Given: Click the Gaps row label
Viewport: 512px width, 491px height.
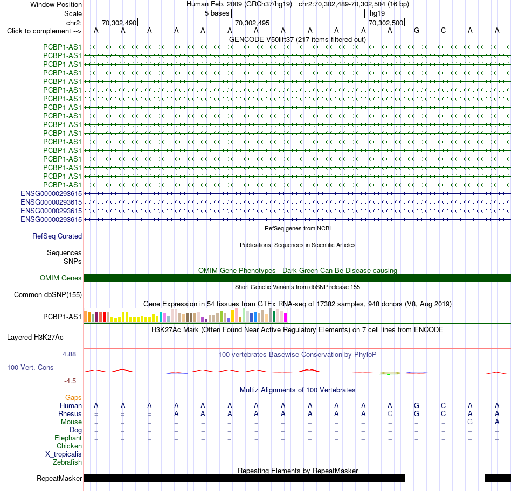Looking at the screenshot, I should (x=73, y=397).
